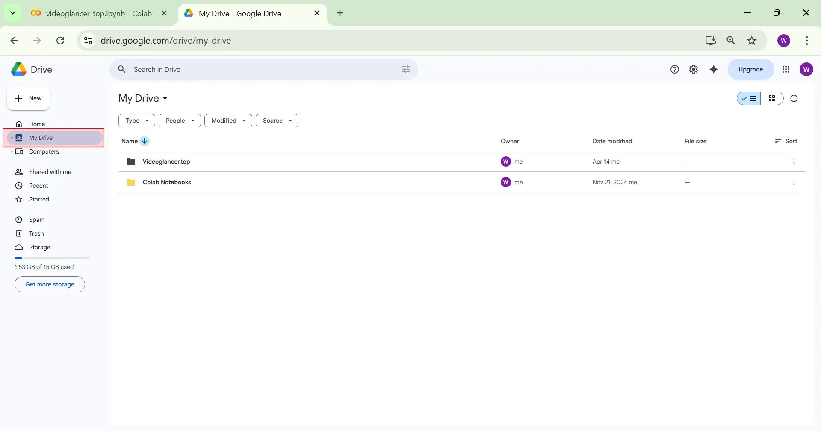This screenshot has height=431, width=821.
Task: Click the New button
Action: (28, 98)
